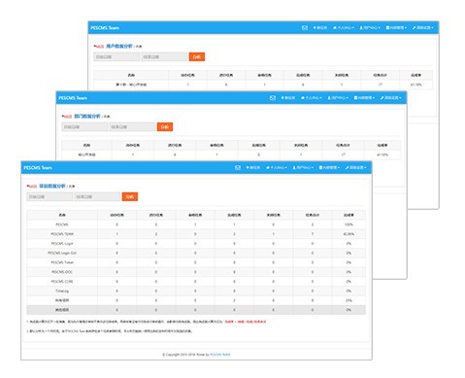
Task: Click the orange analyze button in front window
Action: pos(130,196)
